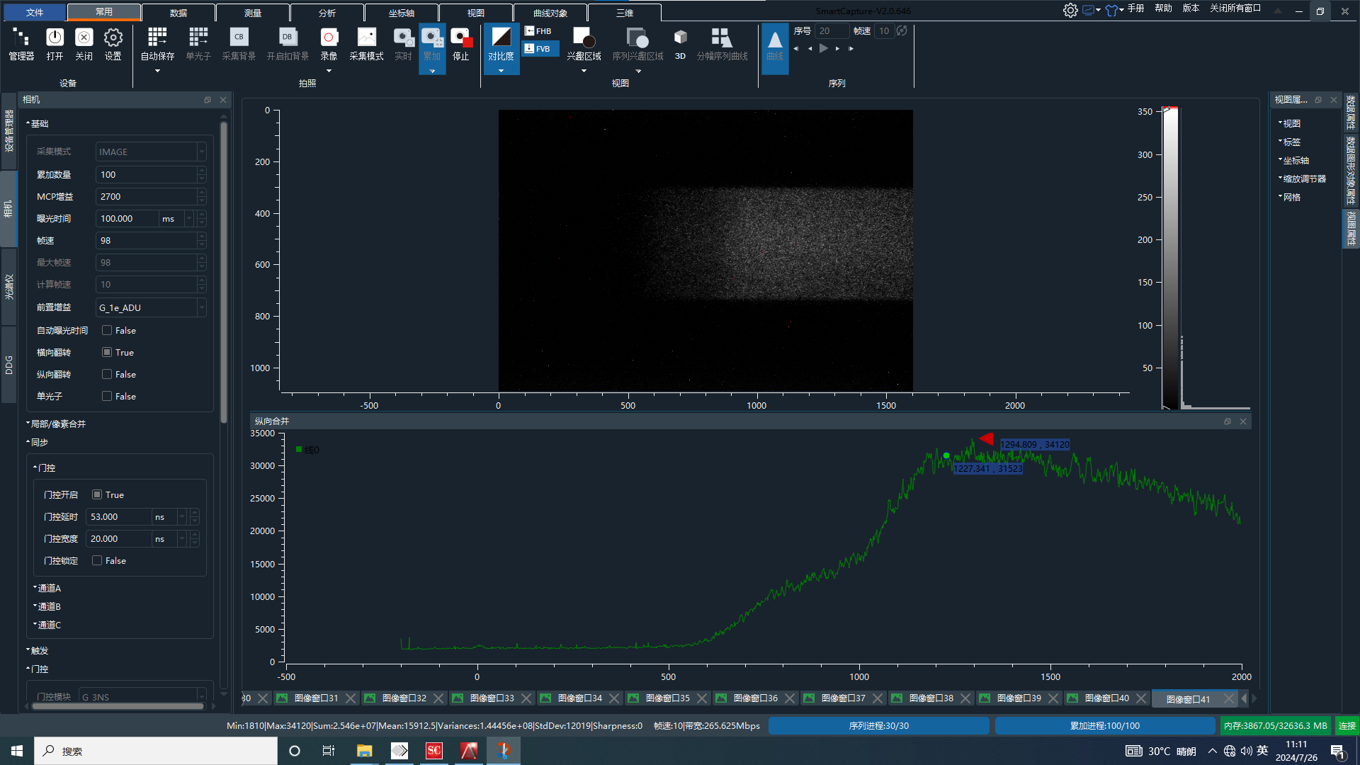1360x765 pixels.
Task: Click the 版本 version button
Action: click(x=1191, y=8)
